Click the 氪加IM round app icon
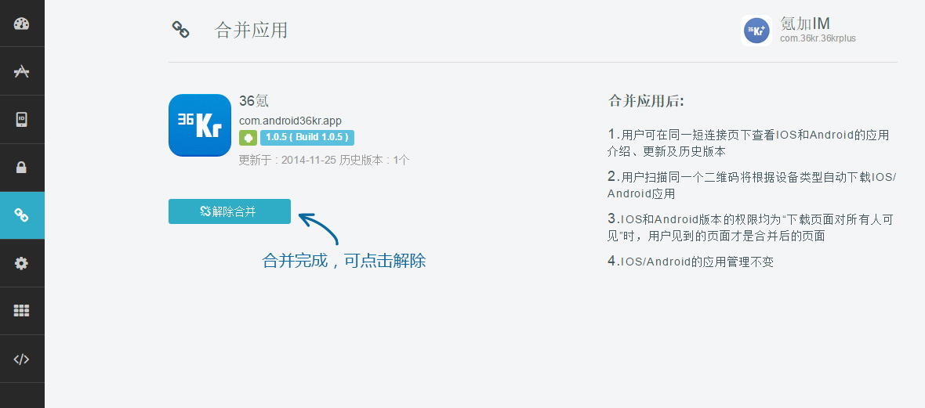The height and width of the screenshot is (408, 925). pyautogui.click(x=756, y=31)
